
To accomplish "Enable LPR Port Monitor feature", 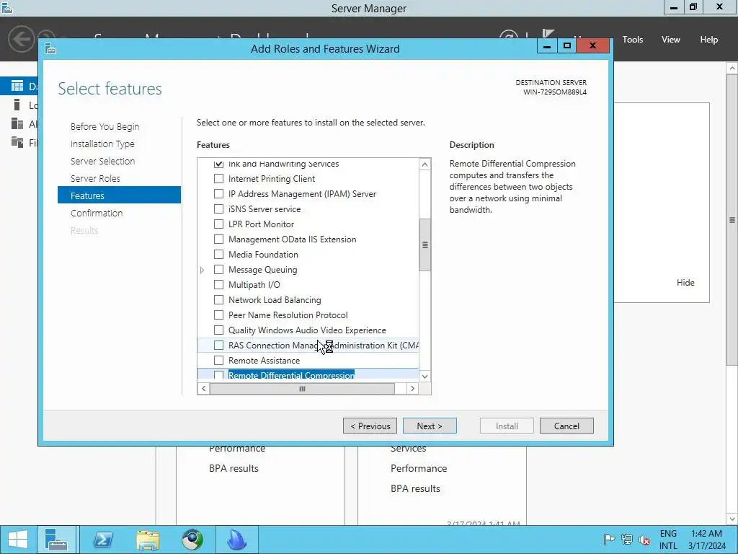I will (218, 224).
